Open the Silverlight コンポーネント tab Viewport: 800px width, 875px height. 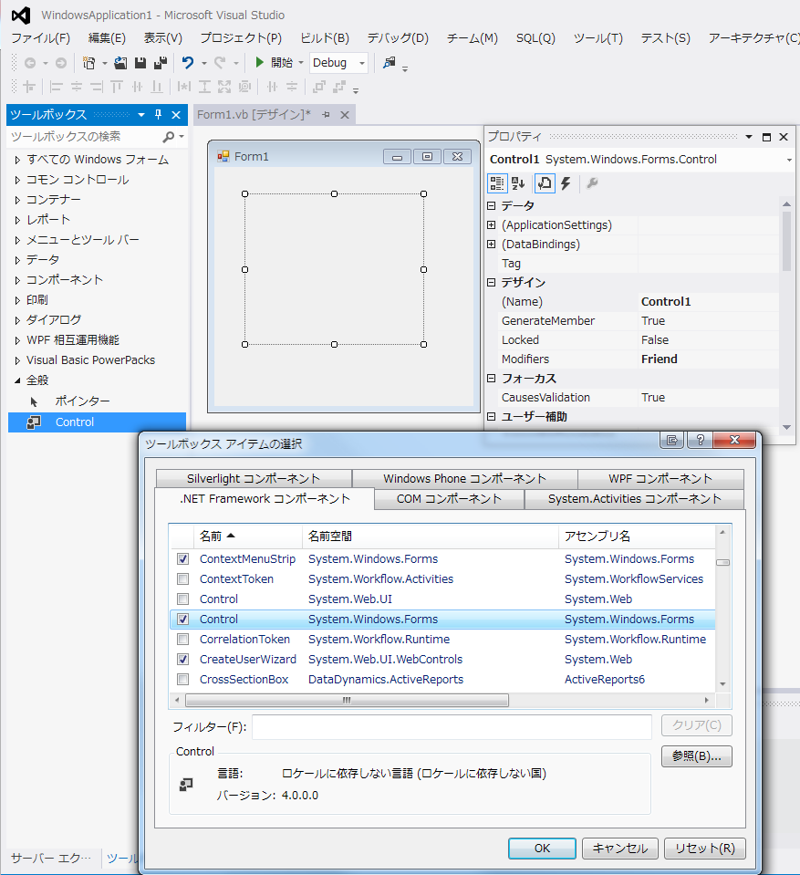coord(254,479)
